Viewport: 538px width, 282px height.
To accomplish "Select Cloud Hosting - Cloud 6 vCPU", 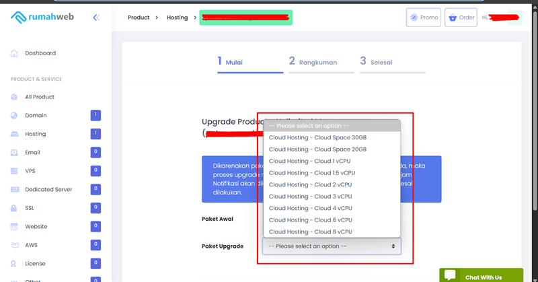I will [332, 220].
